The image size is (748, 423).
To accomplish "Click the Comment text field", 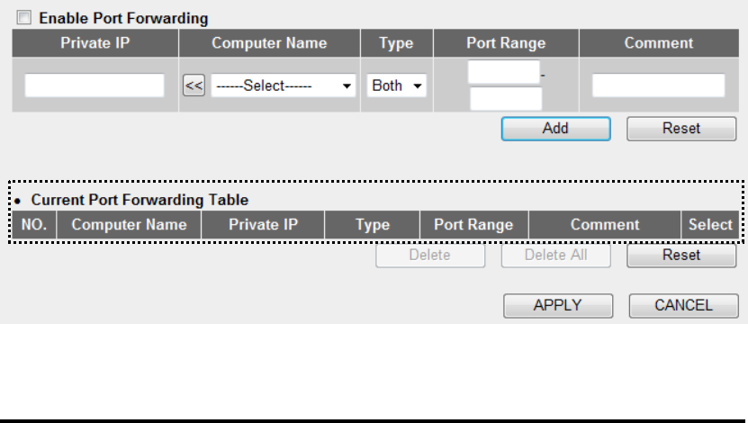I will (x=658, y=85).
